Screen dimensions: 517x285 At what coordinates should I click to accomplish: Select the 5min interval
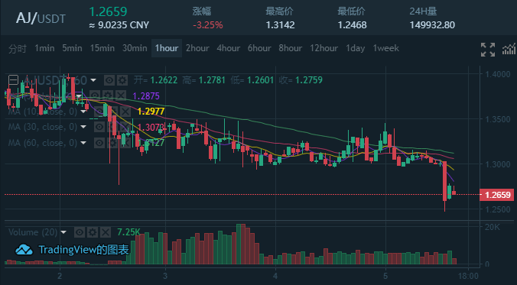(x=72, y=48)
